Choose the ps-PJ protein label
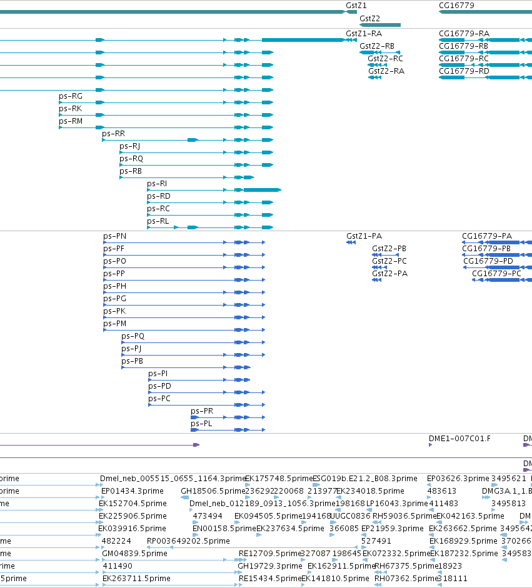 pos(131,349)
